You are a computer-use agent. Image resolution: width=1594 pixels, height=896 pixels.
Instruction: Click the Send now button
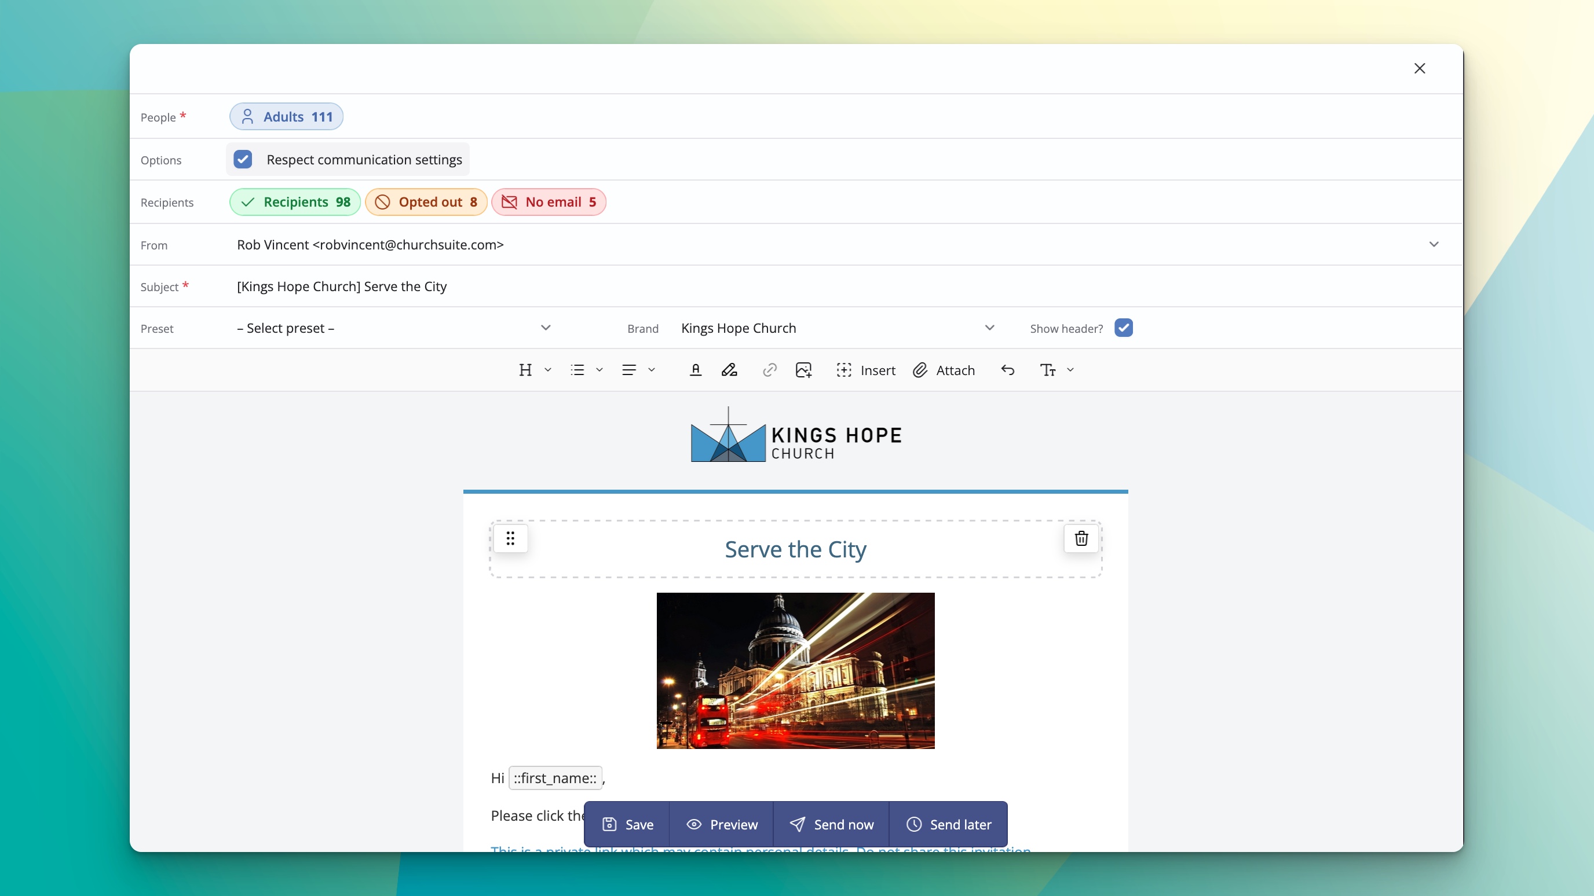pos(831,824)
